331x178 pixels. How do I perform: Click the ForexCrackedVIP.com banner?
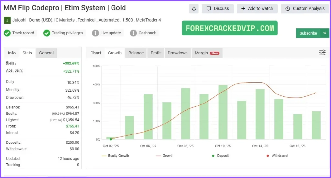(230, 28)
